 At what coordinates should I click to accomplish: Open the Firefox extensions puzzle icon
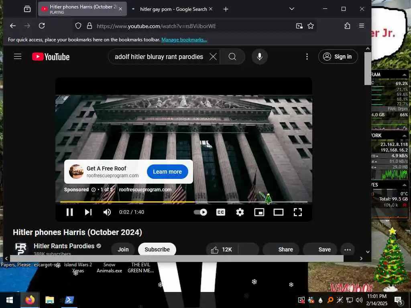[347, 26]
